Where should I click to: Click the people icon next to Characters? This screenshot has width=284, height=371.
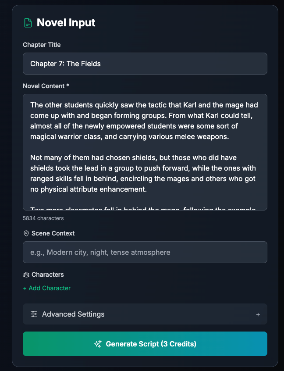coord(26,275)
